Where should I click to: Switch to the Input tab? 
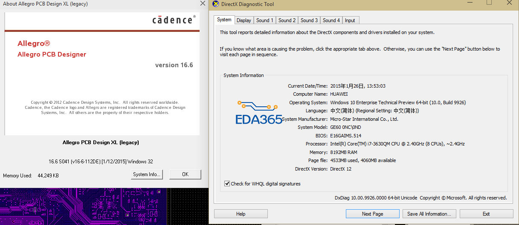point(350,20)
